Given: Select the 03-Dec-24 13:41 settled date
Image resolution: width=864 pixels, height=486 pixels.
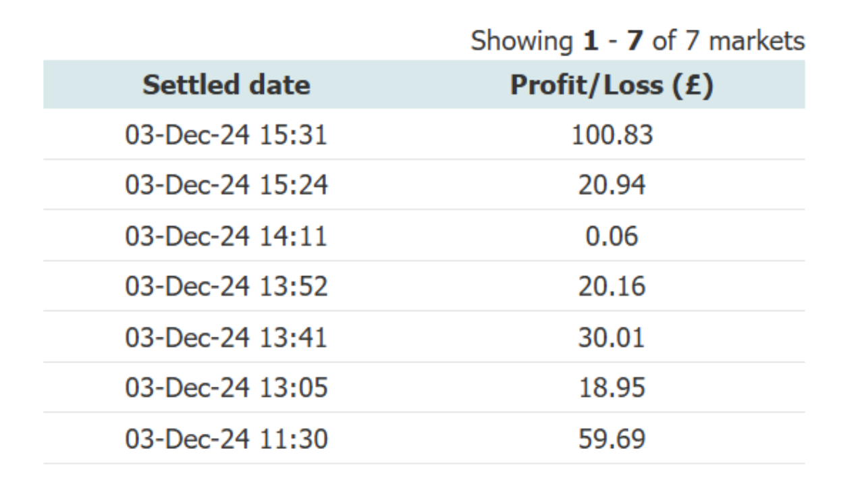Looking at the screenshot, I should point(226,337).
